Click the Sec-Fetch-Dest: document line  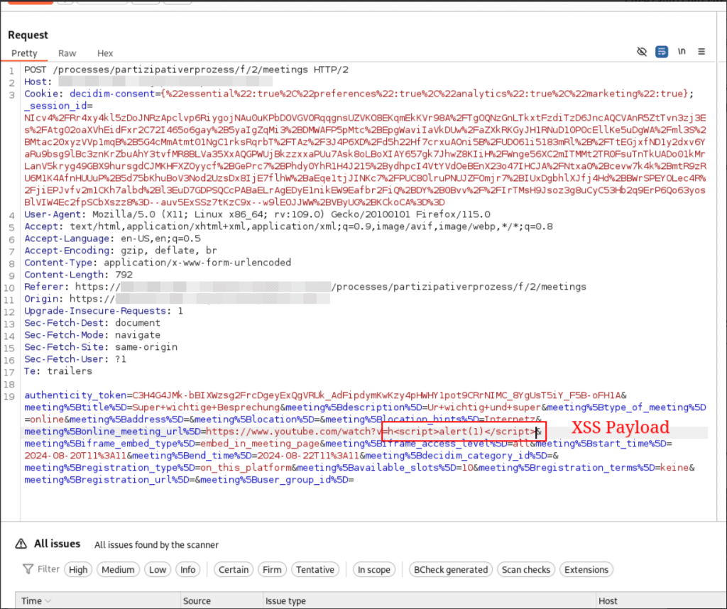92,322
